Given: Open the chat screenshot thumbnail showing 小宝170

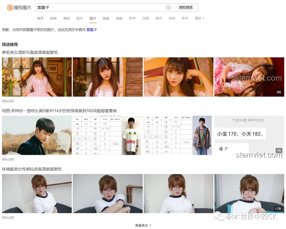Looking at the screenshot, I should (x=249, y=135).
